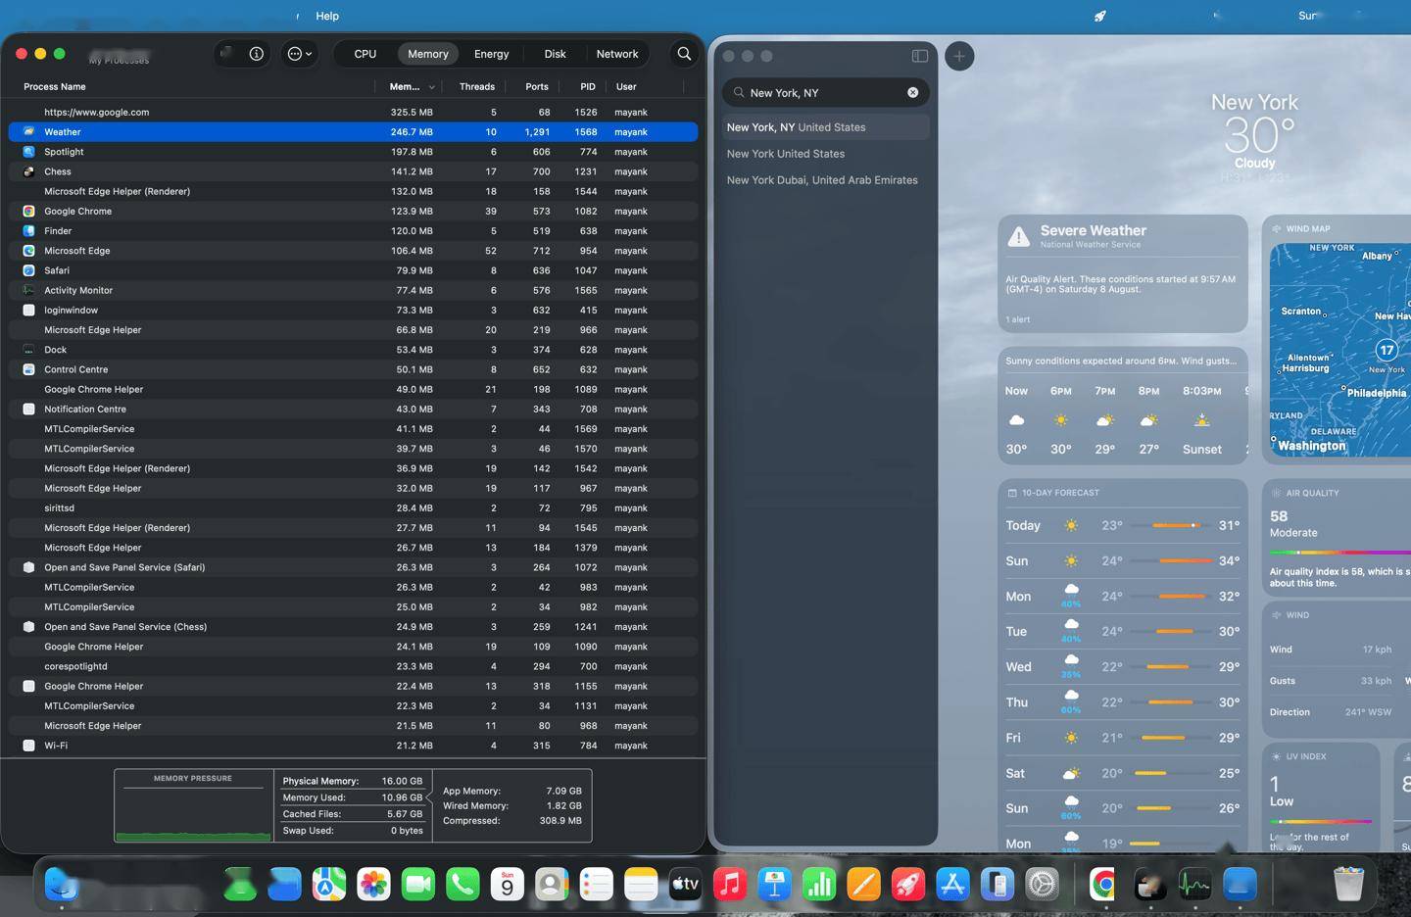Launch Apple TV from the Dock

tap(686, 884)
